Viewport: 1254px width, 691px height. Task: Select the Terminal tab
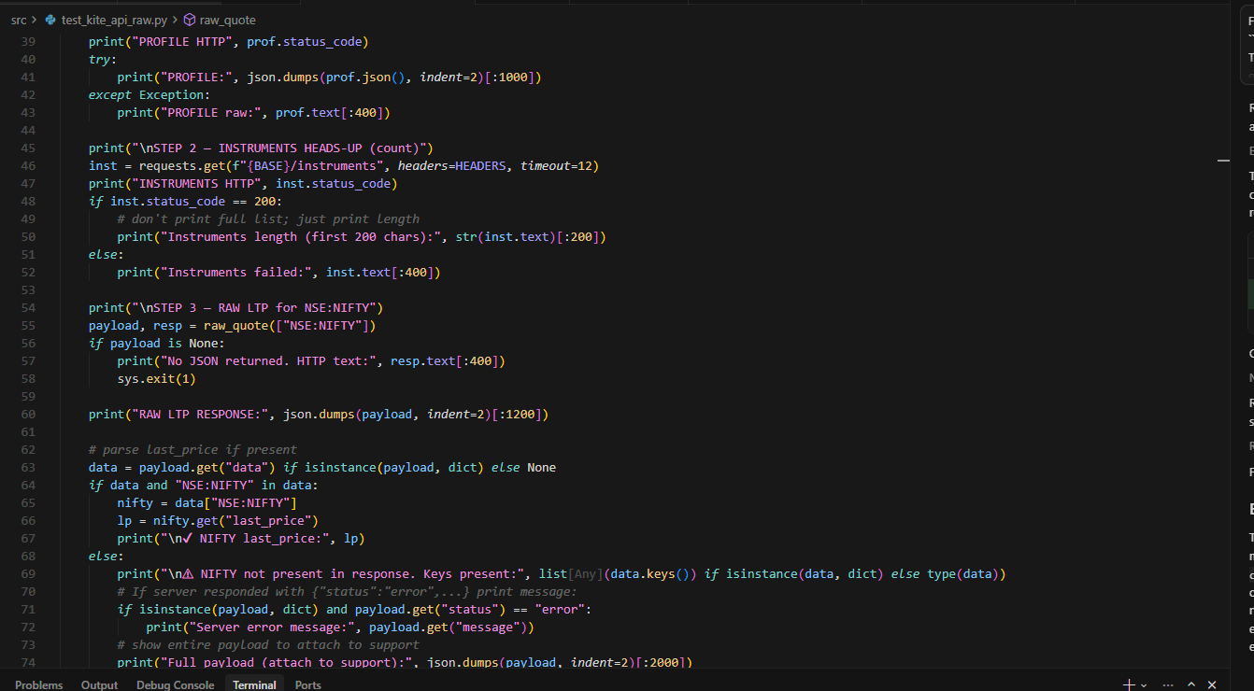click(254, 684)
